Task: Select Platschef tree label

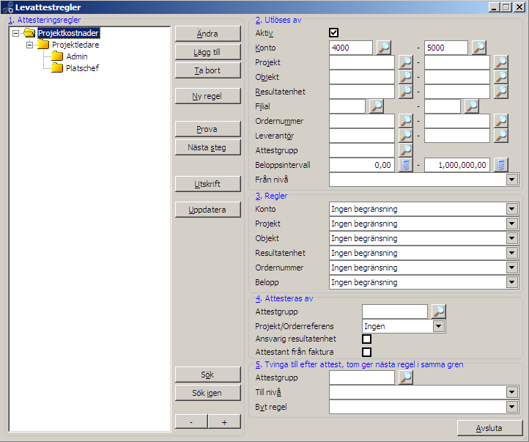Action: tap(82, 68)
